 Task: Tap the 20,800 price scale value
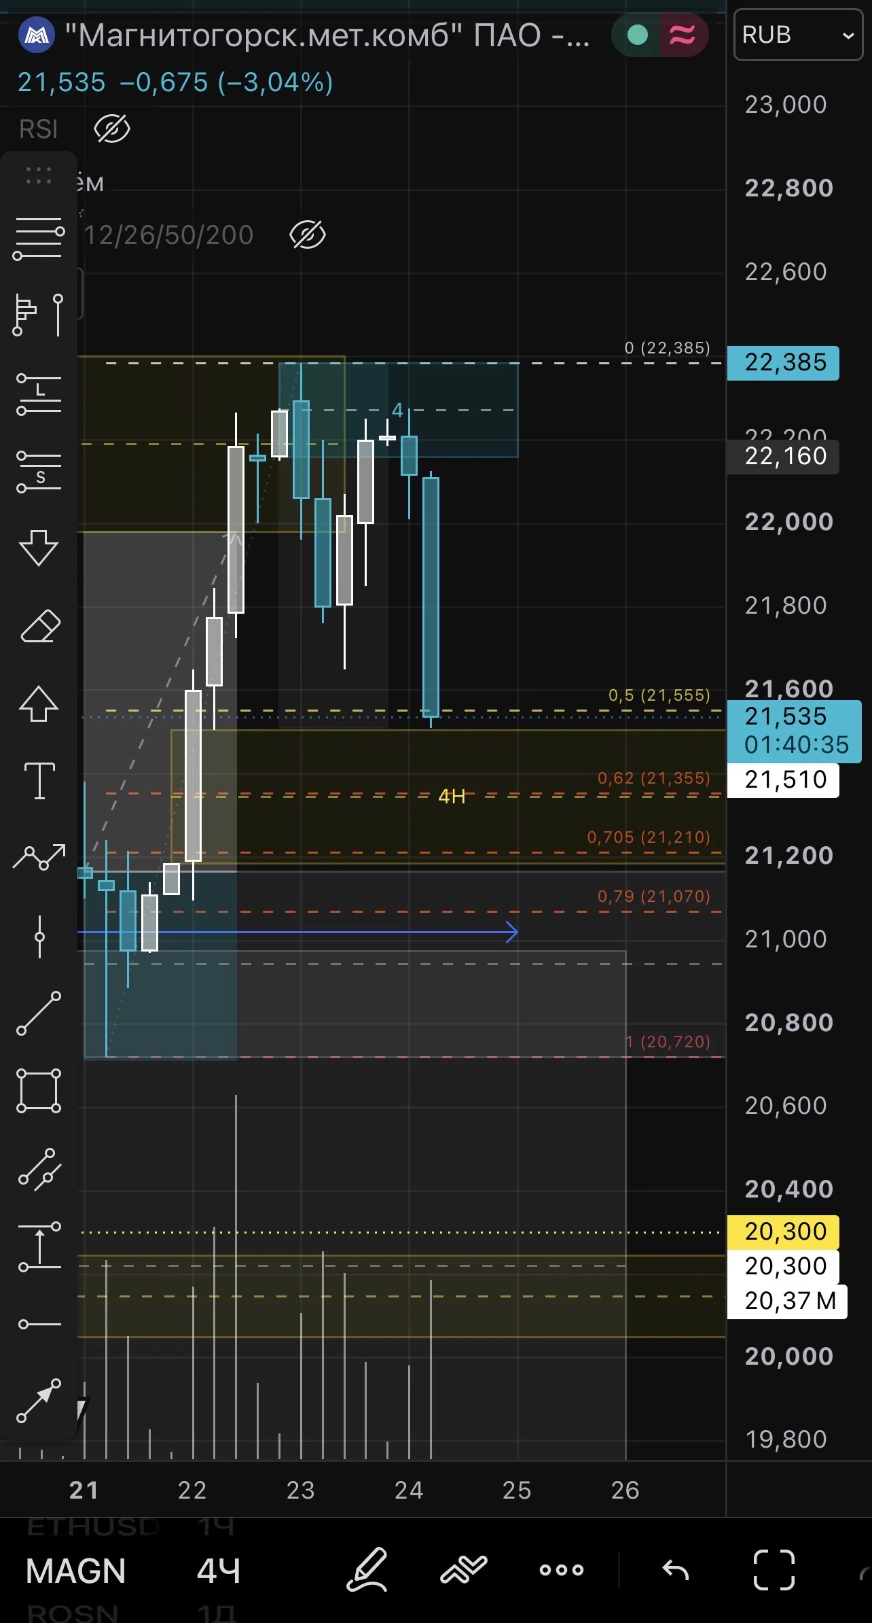pyautogui.click(x=788, y=1022)
